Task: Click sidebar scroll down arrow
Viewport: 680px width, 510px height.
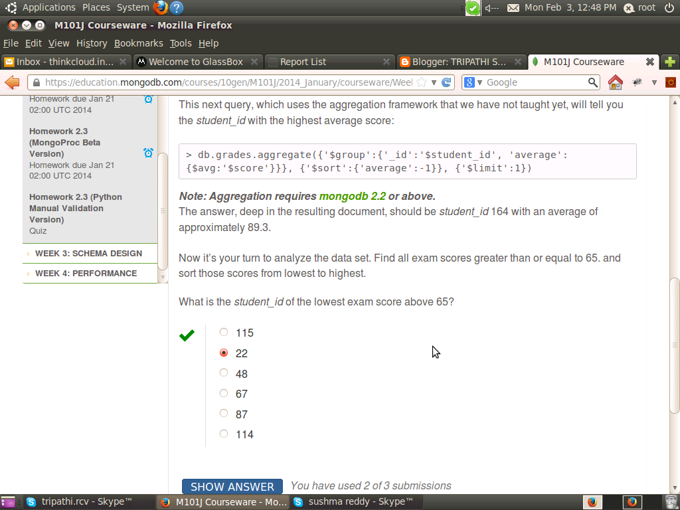Action: point(163,277)
